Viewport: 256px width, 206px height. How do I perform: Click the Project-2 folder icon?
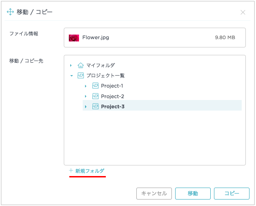pyautogui.click(x=95, y=96)
